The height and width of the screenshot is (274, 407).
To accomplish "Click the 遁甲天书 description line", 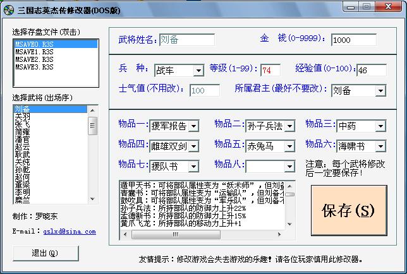I will pyautogui.click(x=202, y=186).
